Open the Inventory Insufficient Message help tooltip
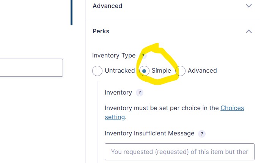Image resolution: width=261 pixels, height=163 pixels. tap(202, 134)
